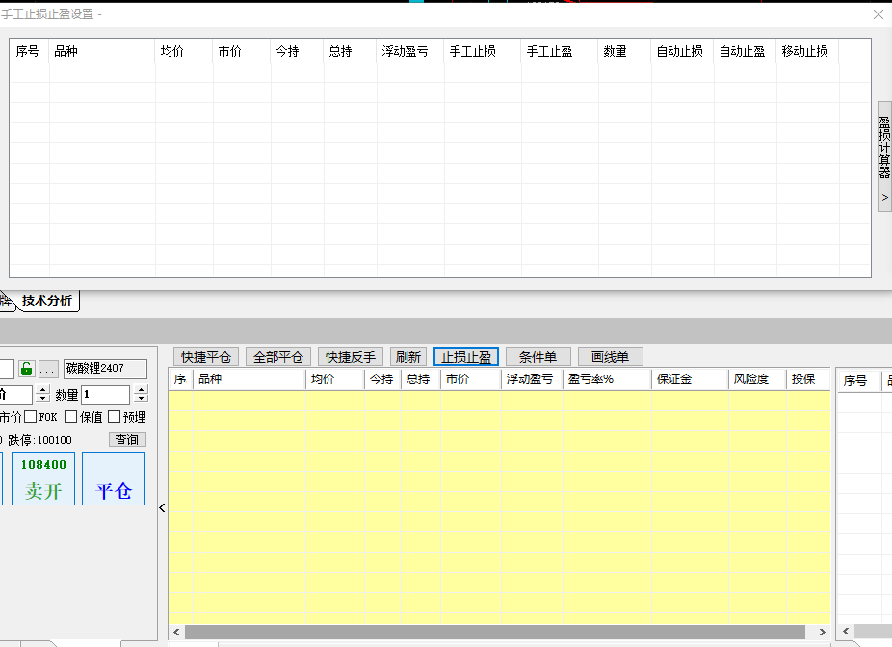Click the 卖开 sell-open price button
This screenshot has height=647, width=892.
[43, 479]
